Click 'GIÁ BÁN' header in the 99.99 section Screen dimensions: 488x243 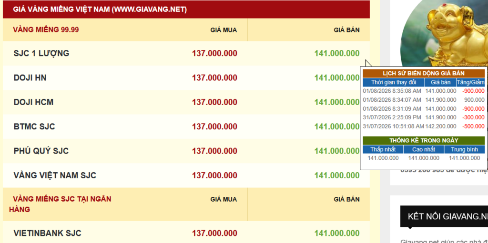click(x=347, y=30)
